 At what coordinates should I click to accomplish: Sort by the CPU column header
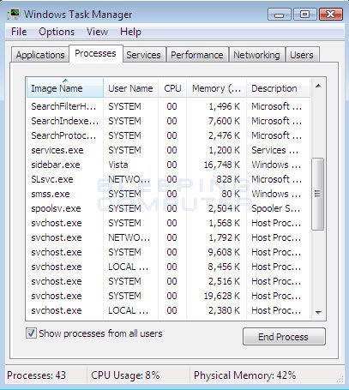172,88
